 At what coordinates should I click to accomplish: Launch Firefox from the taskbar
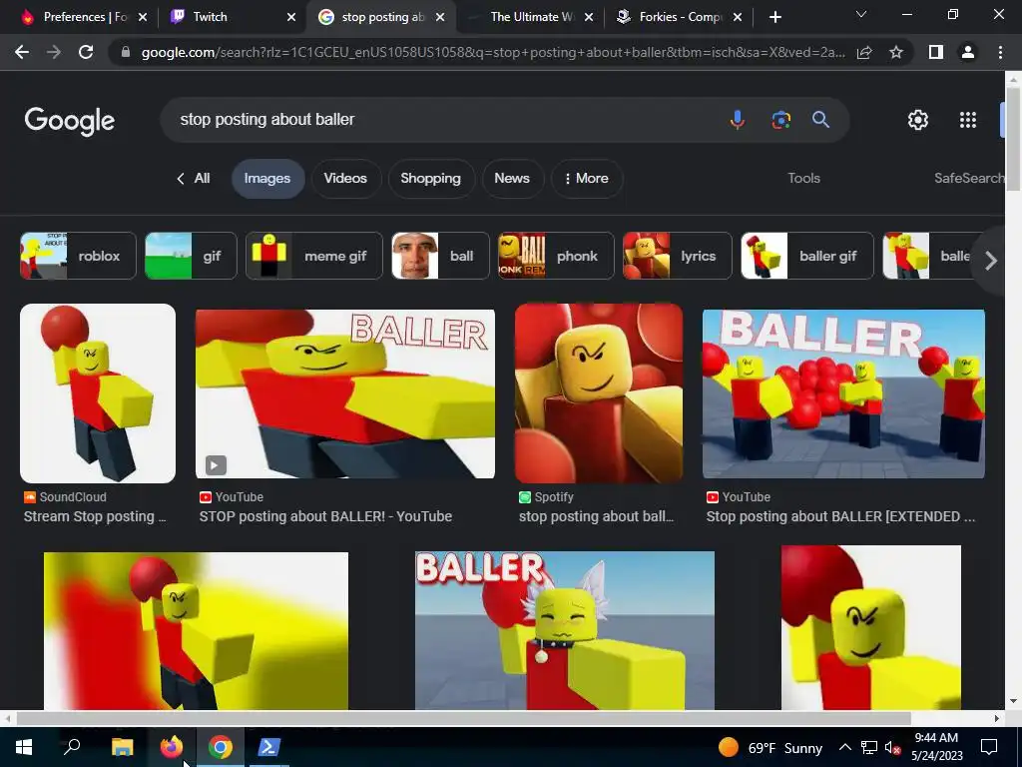tap(172, 747)
